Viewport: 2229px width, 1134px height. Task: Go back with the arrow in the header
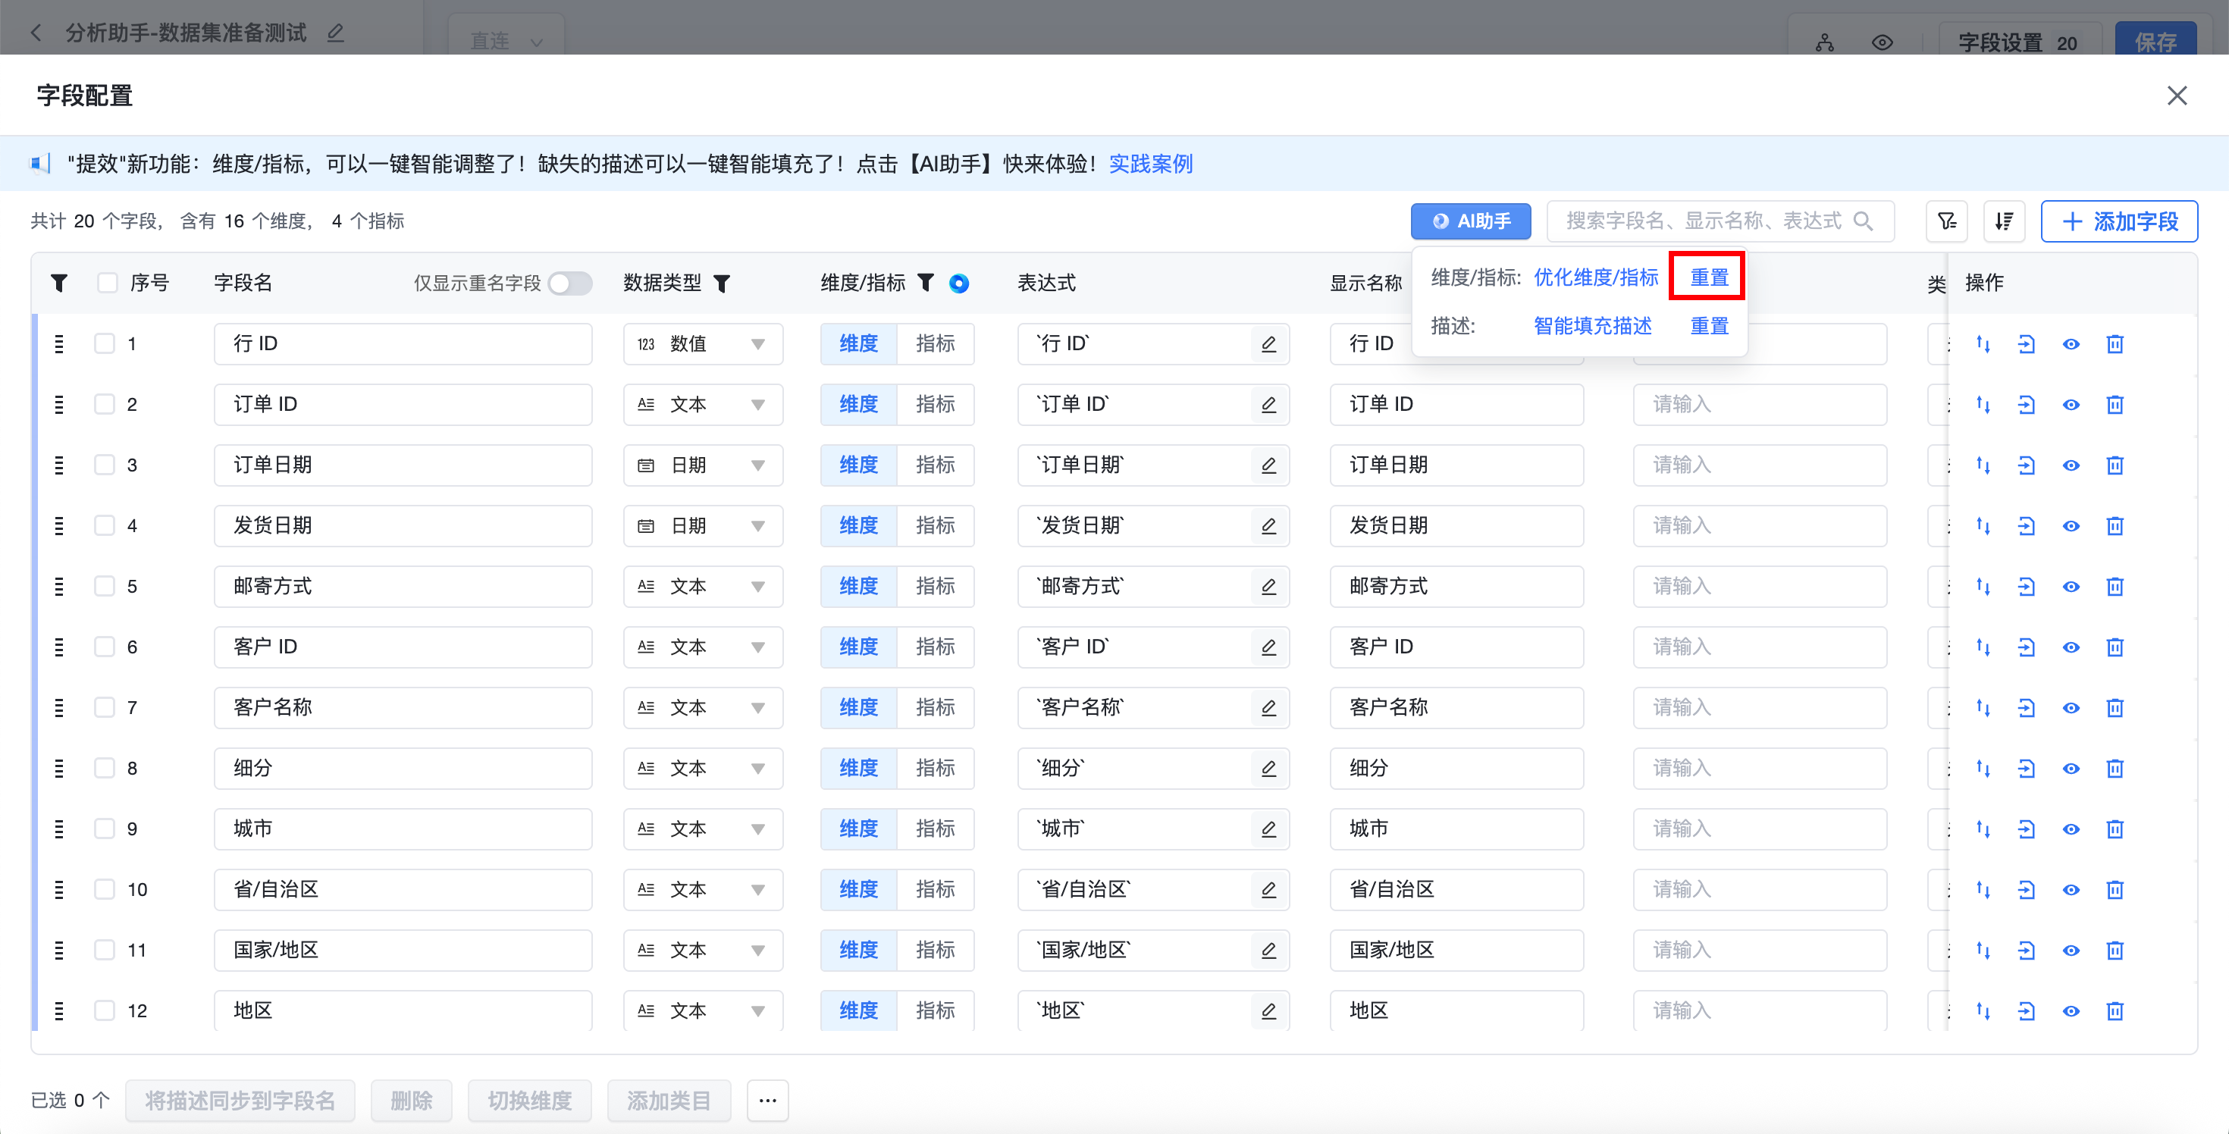point(36,33)
